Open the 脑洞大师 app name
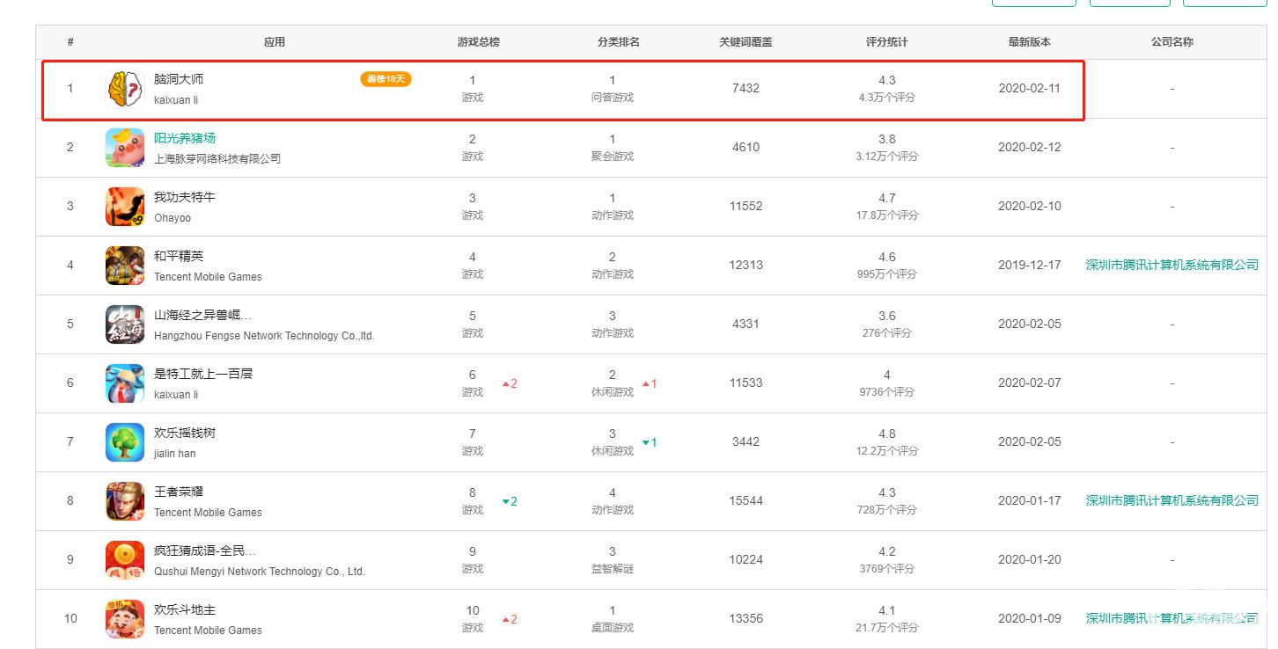The width and height of the screenshot is (1278, 649). (179, 79)
